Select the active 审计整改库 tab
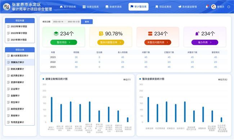This screenshot has width=234, height=140. [139, 7]
